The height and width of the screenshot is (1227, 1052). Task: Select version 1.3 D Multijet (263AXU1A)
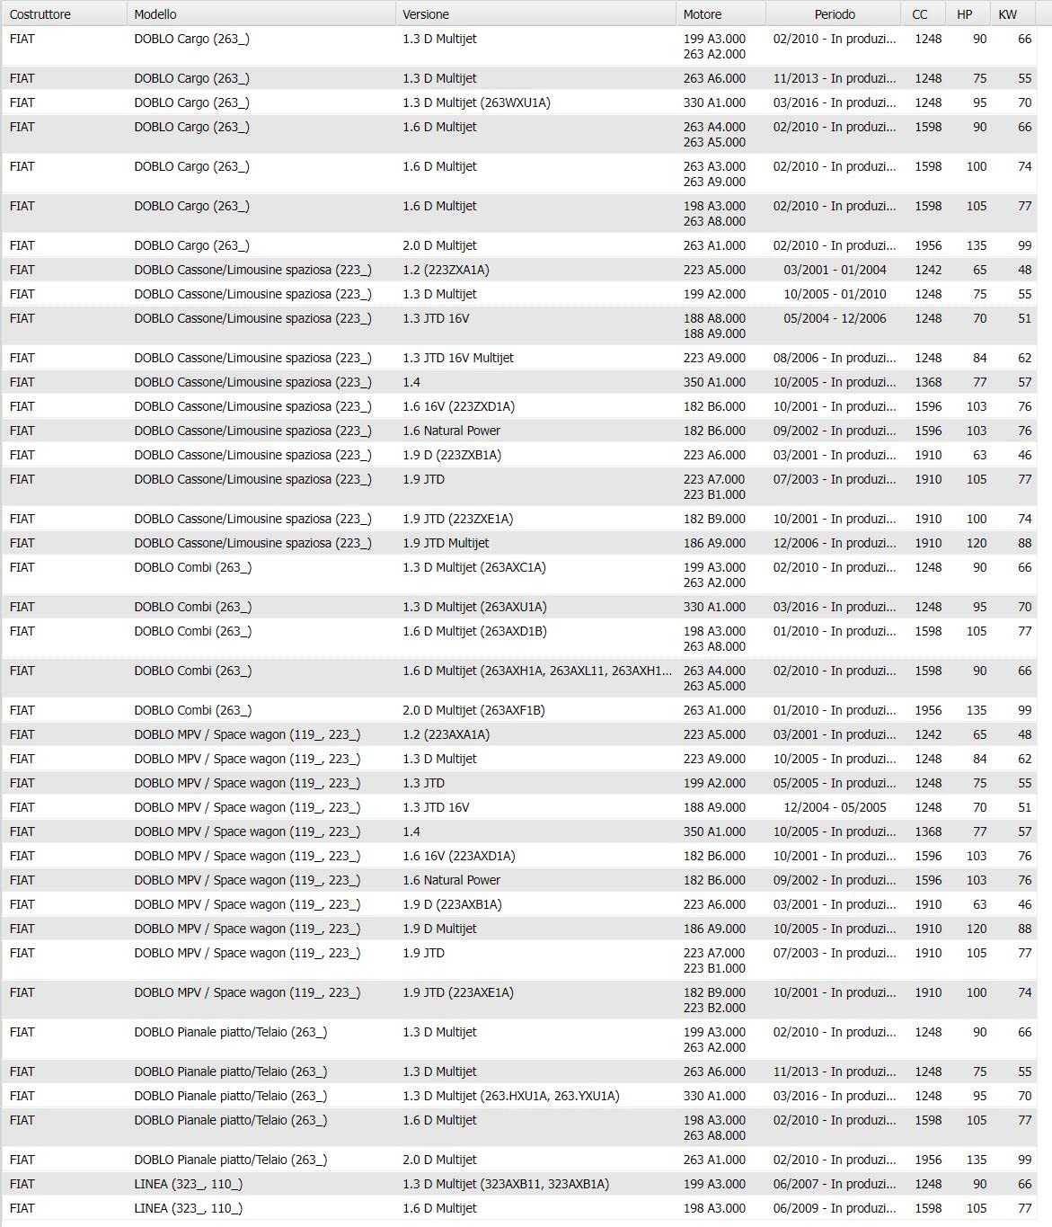pos(474,607)
